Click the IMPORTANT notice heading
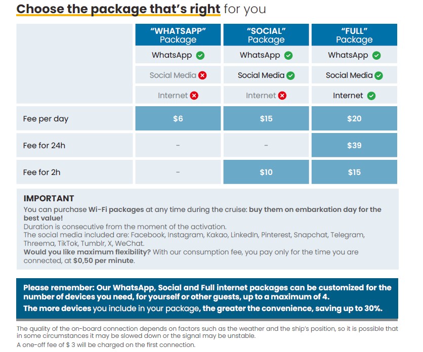 click(x=49, y=198)
